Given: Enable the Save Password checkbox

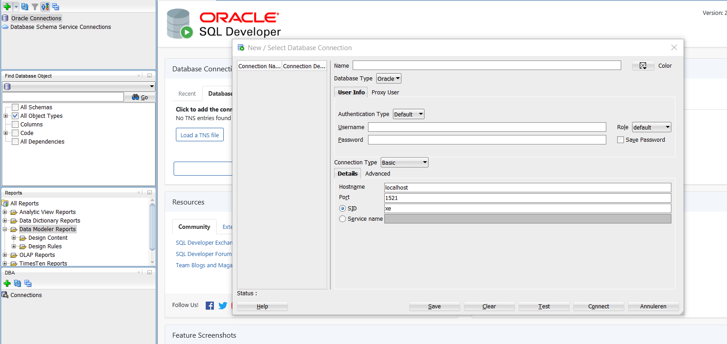Looking at the screenshot, I should click(x=620, y=140).
